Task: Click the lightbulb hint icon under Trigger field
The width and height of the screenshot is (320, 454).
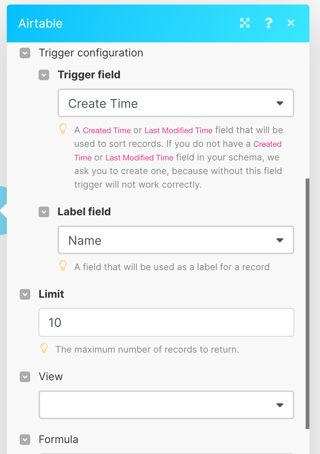Action: pos(63,129)
